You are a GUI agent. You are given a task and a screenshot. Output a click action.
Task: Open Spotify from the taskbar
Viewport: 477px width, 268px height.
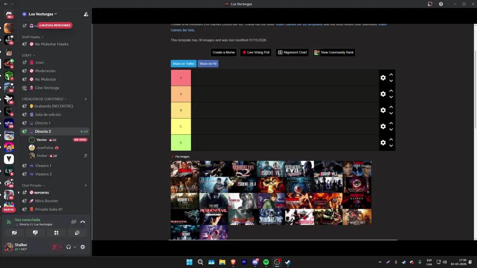coord(266,262)
